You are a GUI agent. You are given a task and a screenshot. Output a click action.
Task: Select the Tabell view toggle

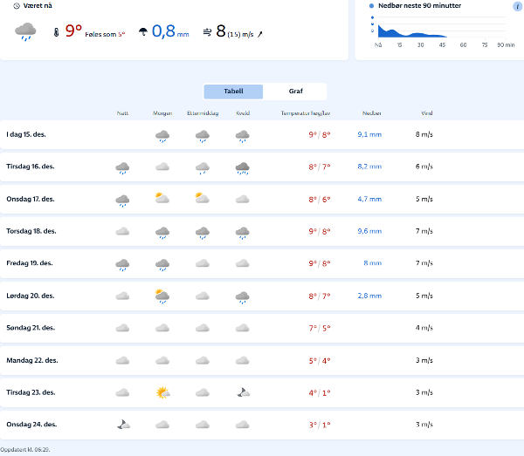[x=233, y=92]
